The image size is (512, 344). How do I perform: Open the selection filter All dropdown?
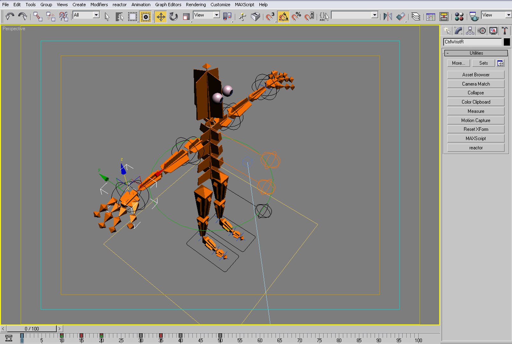tap(86, 15)
